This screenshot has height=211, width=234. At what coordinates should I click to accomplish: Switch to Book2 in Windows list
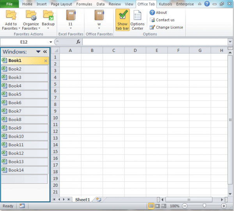25,69
